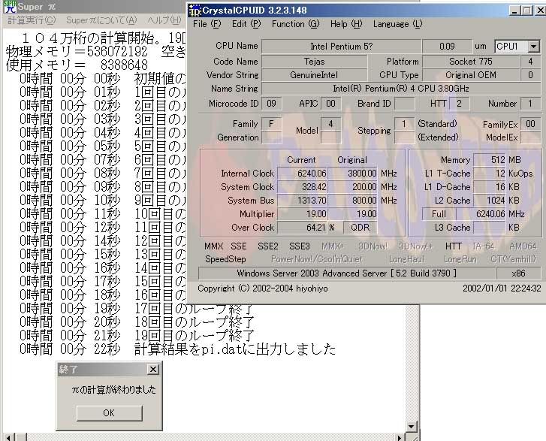Click the Super Pi vertical scrollbar down arrow

point(412,426)
